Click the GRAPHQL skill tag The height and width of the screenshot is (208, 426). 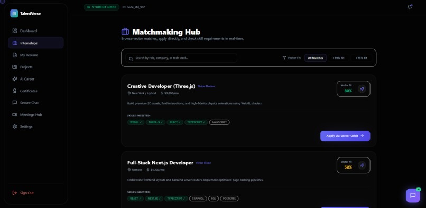tap(198, 199)
